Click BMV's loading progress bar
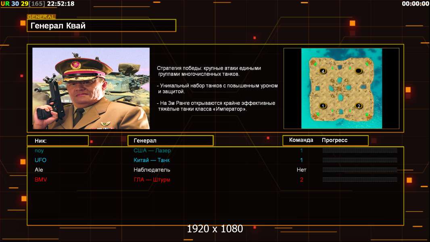 coord(360,179)
